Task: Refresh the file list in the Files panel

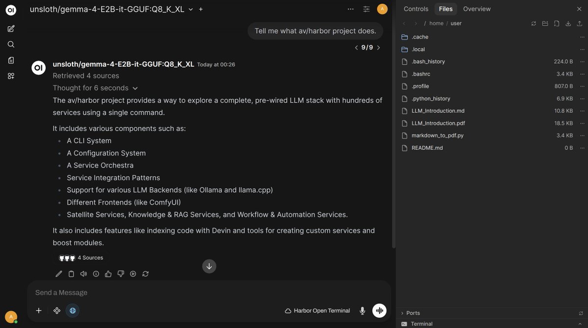Action: [x=533, y=23]
